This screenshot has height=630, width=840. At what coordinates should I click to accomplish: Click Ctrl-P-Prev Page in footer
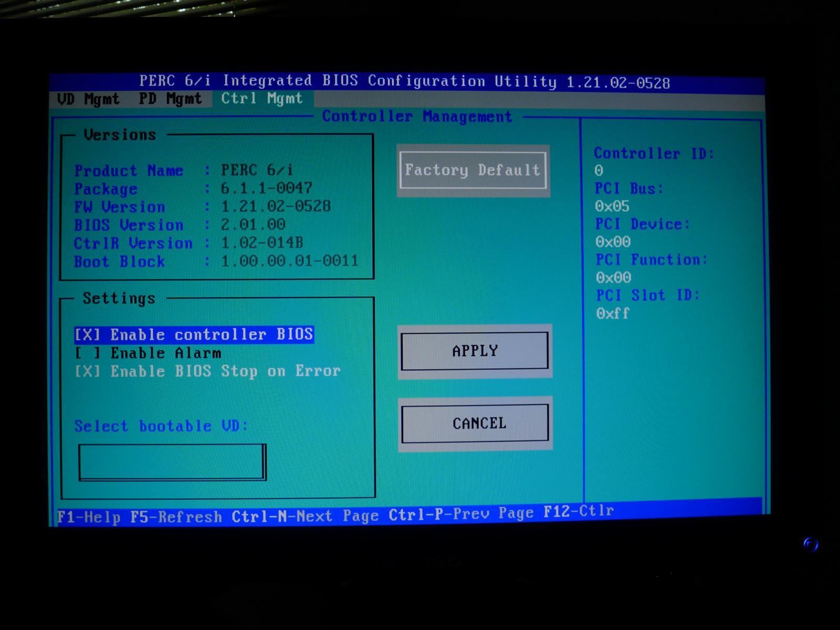461,513
